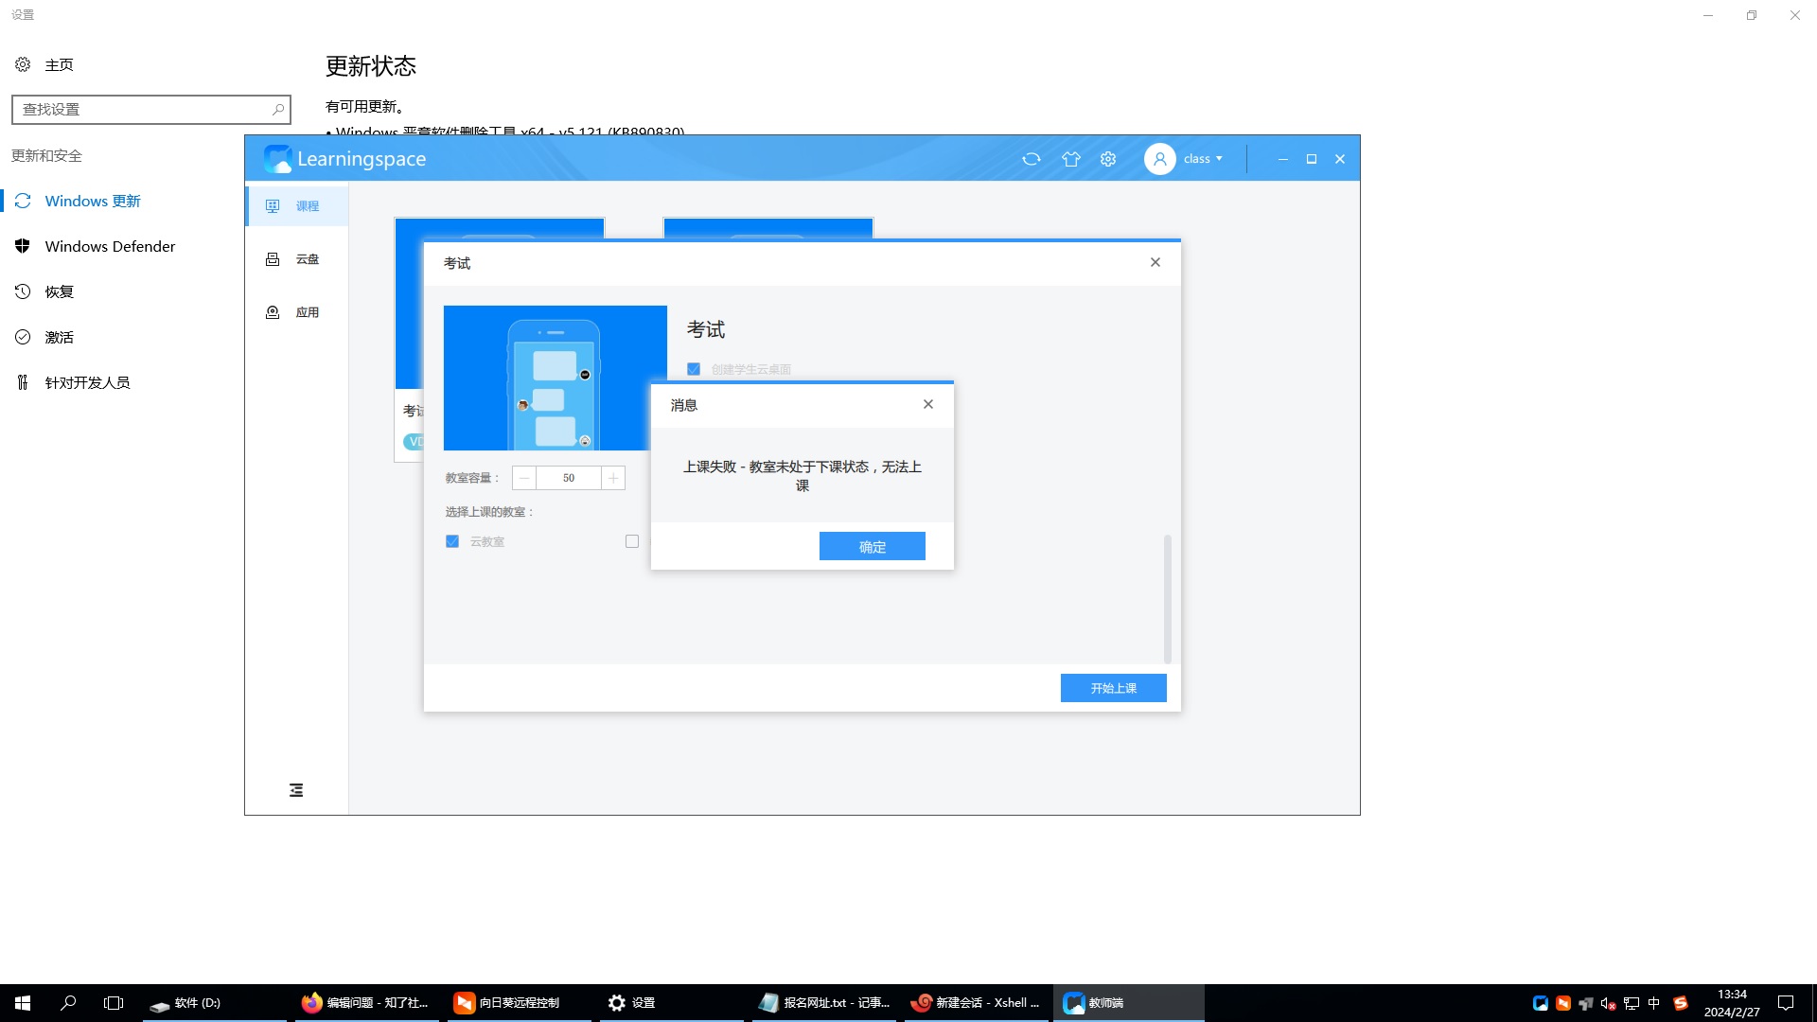Increase classroom capacity with plus button
This screenshot has width=1817, height=1022.
click(613, 478)
